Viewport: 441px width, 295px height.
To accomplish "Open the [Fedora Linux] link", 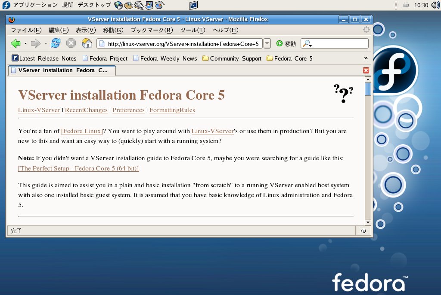I will pos(82,131).
